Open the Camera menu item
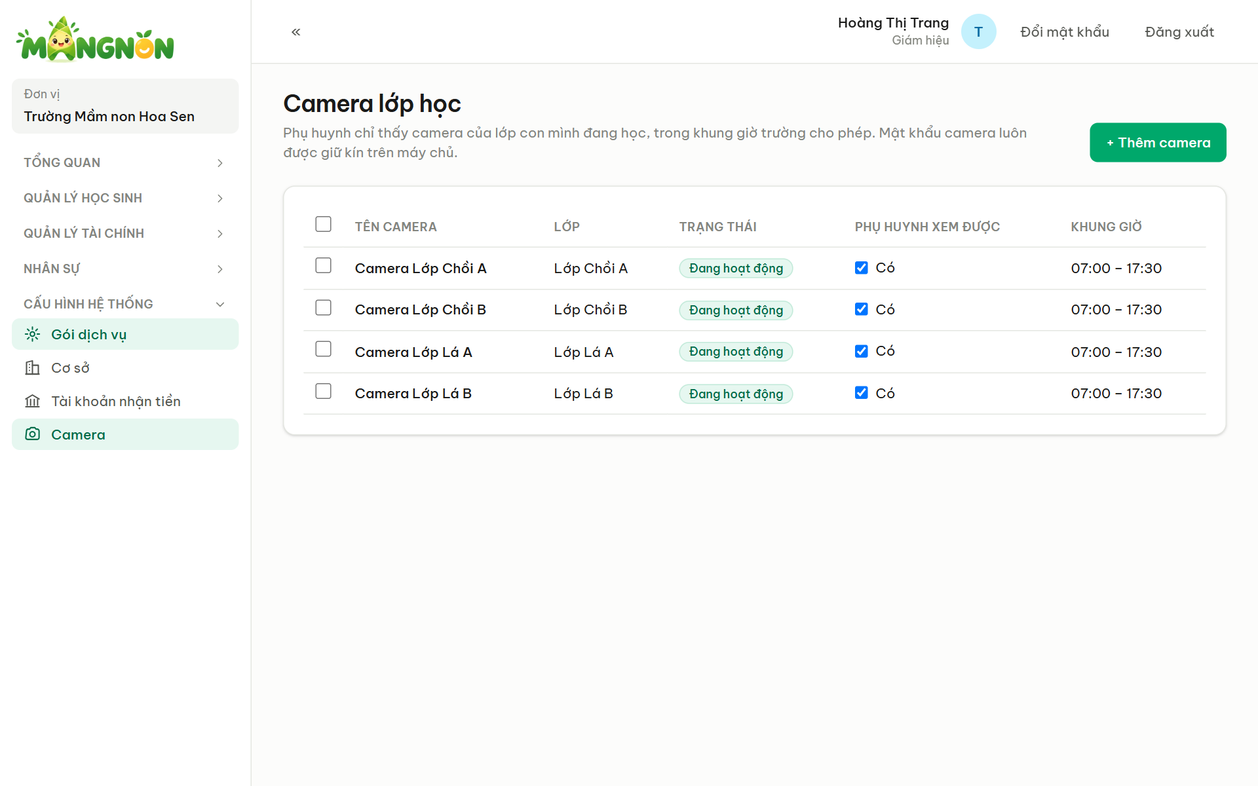The width and height of the screenshot is (1258, 786). click(125, 434)
